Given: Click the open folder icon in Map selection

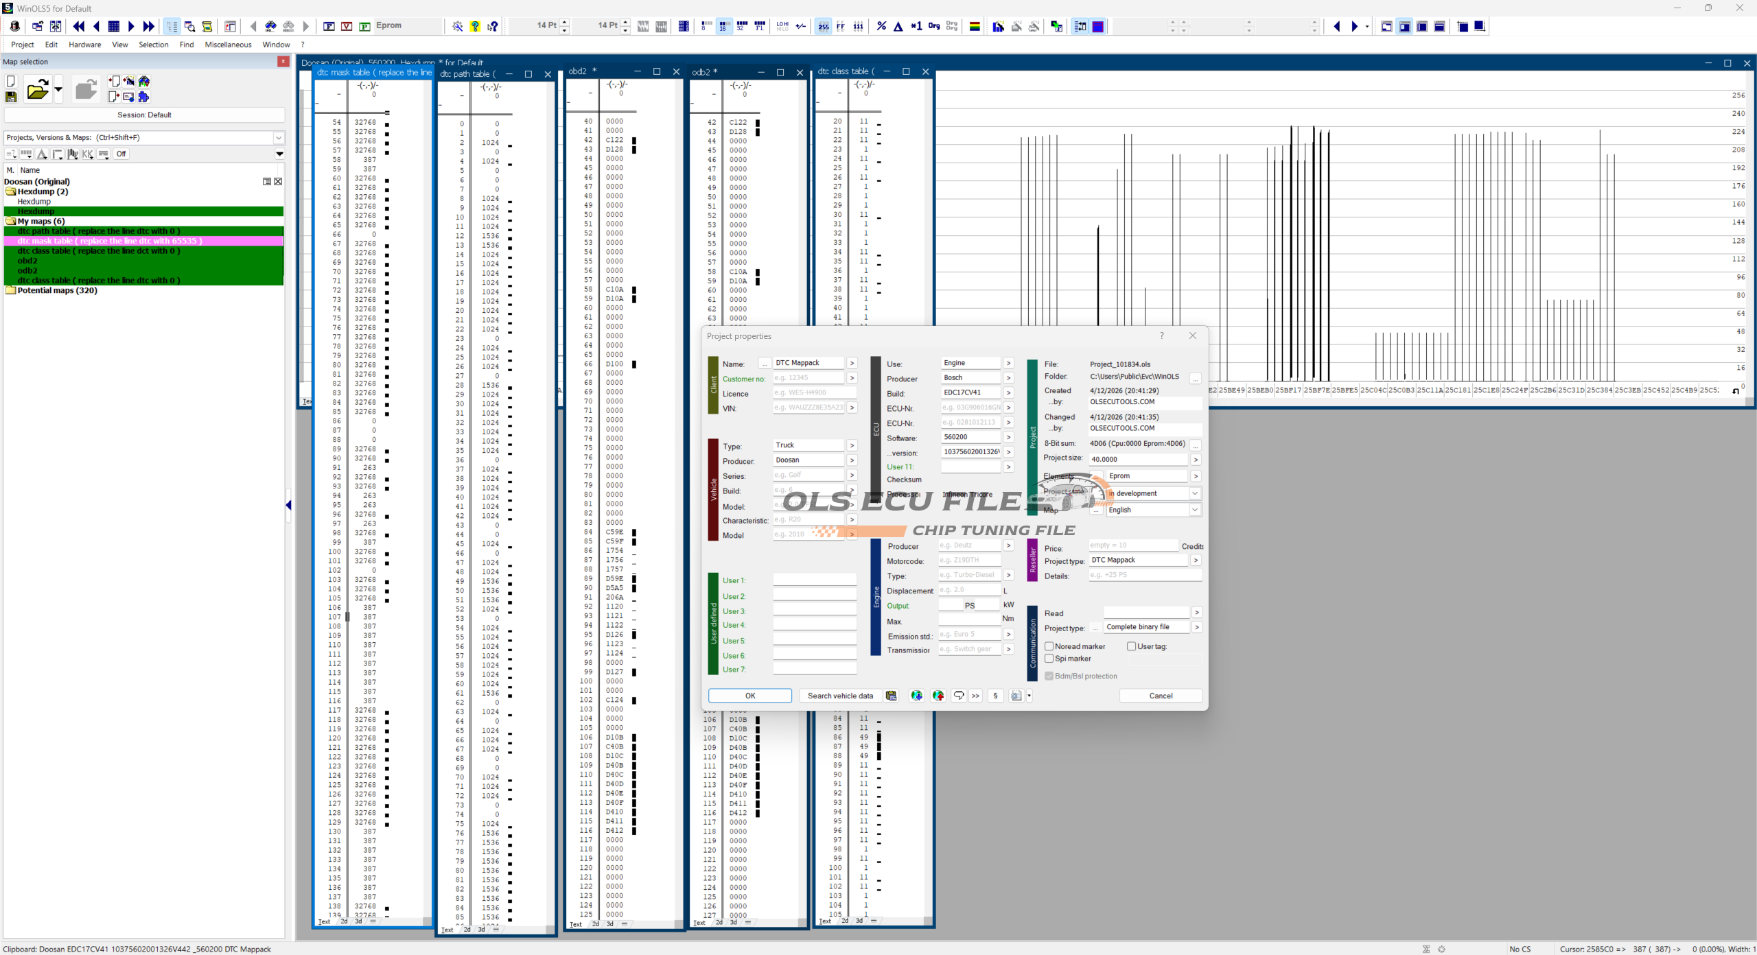Looking at the screenshot, I should click(x=37, y=89).
